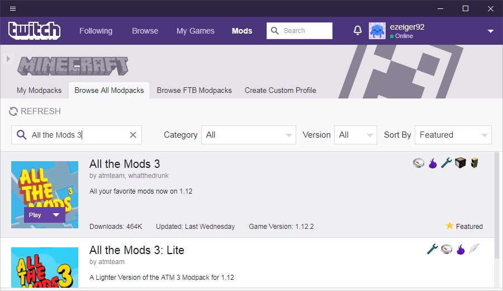Click the top Search field
Viewport: 503px width, 291px height.
pos(300,31)
